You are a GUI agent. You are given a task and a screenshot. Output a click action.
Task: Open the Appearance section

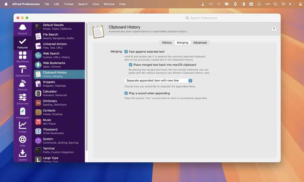point(22,71)
